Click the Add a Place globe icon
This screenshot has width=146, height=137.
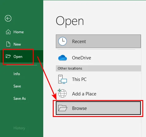click(62, 93)
